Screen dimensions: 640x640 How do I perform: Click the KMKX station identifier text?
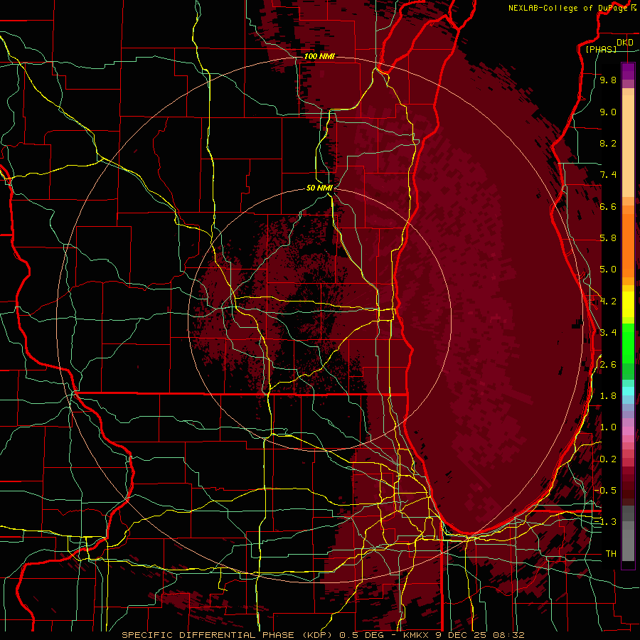[x=417, y=635]
